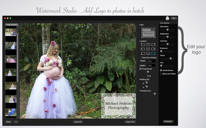Uncheck the Proportional checkbox
The height and width of the screenshot is (128, 206).
pyautogui.click(x=140, y=69)
